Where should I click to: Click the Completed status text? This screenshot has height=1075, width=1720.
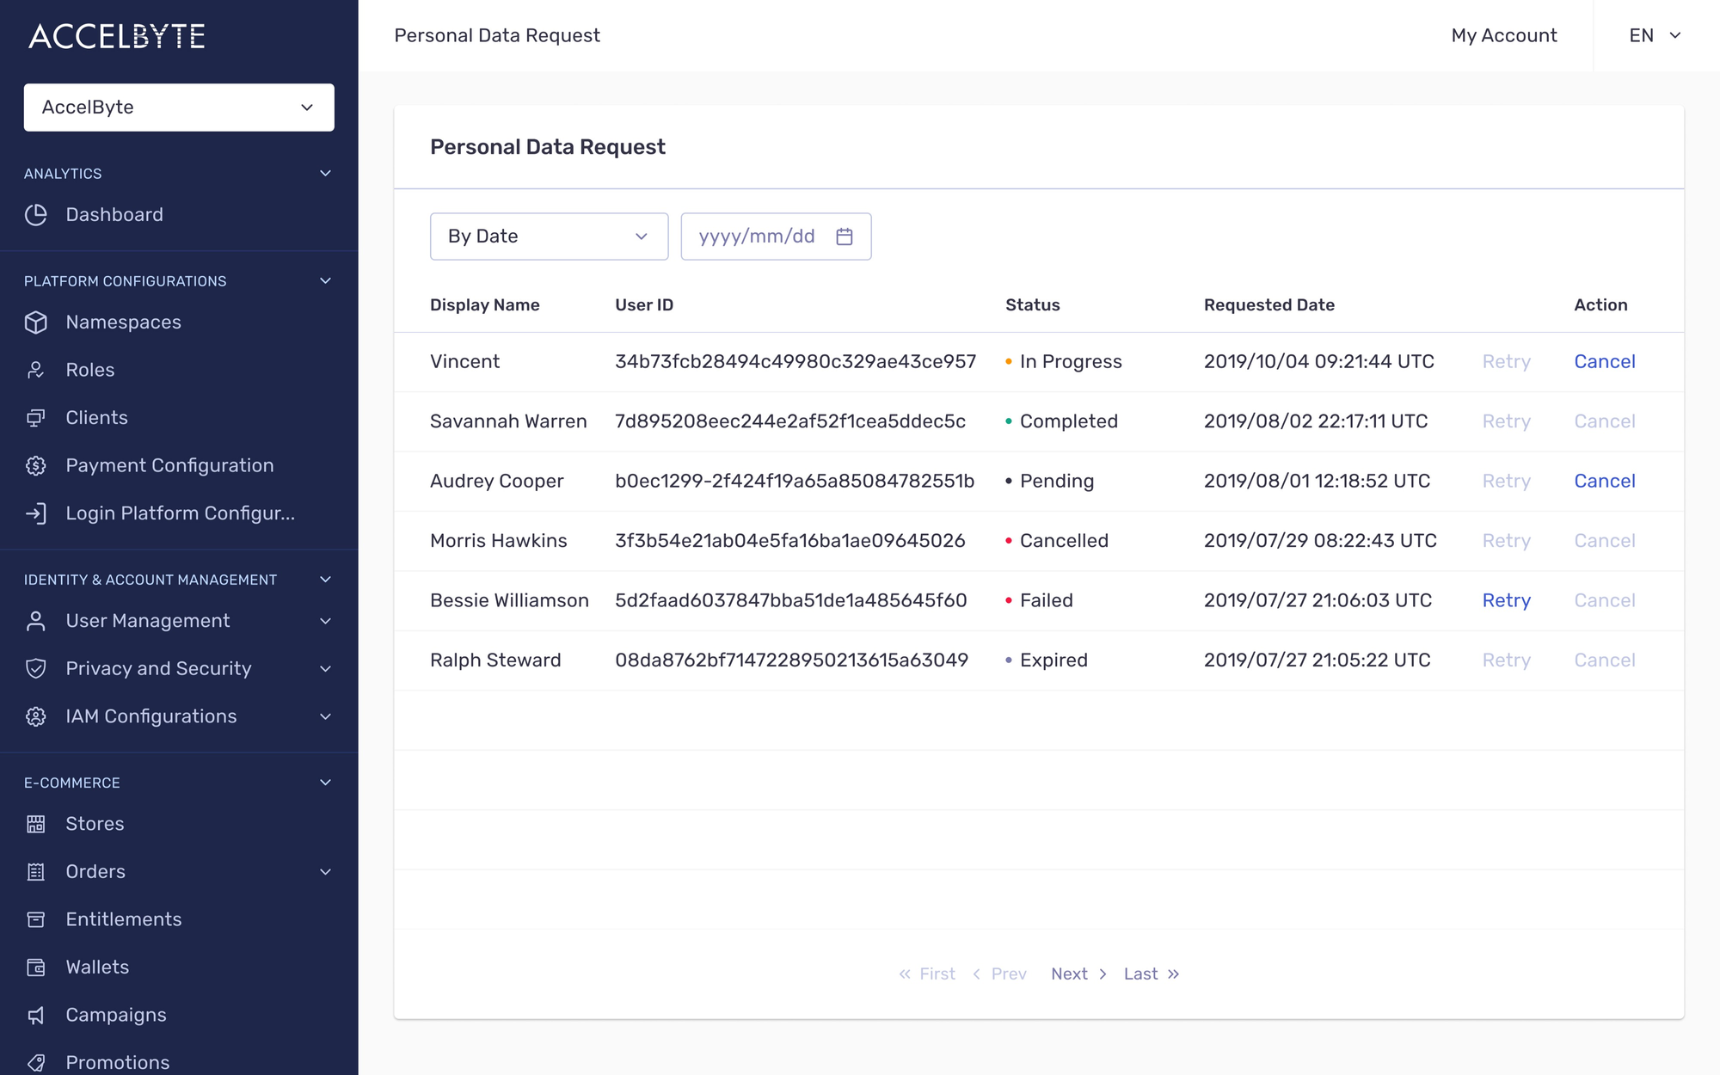[x=1069, y=421]
